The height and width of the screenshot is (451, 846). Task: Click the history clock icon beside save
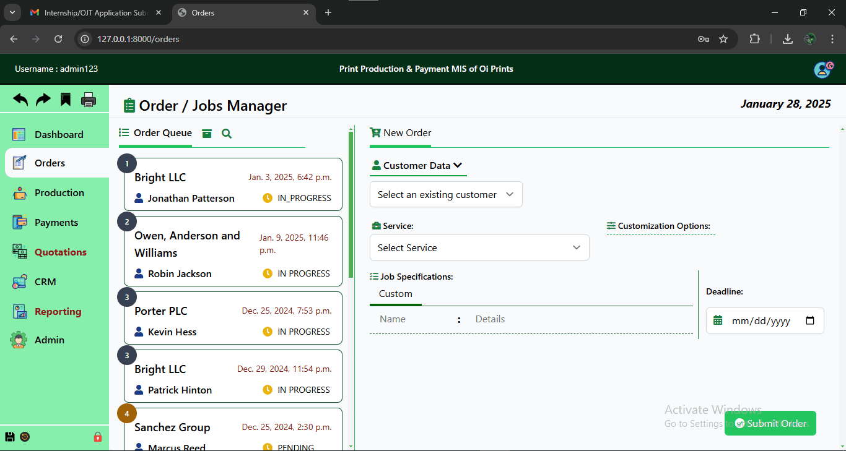point(25,437)
